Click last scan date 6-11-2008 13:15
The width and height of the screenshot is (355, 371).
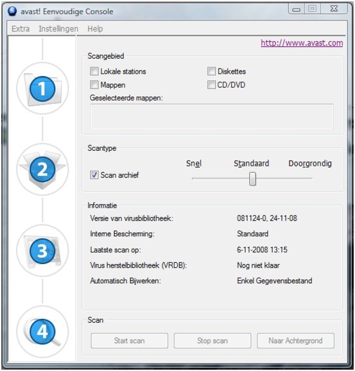point(262,250)
